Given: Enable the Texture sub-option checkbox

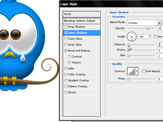Looking at the screenshot, I should coord(69,62).
